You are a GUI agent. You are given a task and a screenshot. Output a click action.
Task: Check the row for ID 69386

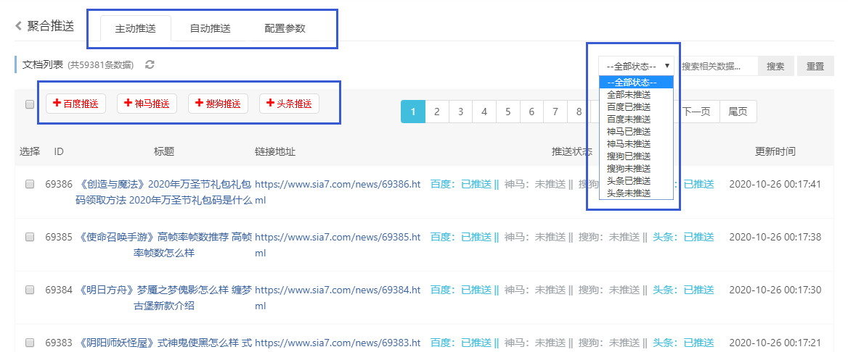pyautogui.click(x=30, y=184)
